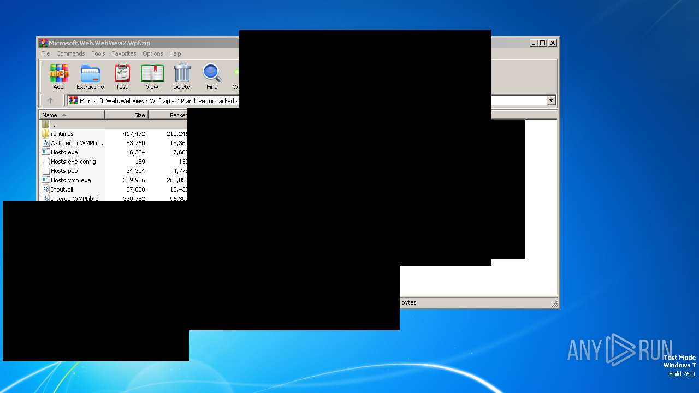Minimize the WinRAR window
Viewport: 699px width, 393px height.
[x=534, y=43]
